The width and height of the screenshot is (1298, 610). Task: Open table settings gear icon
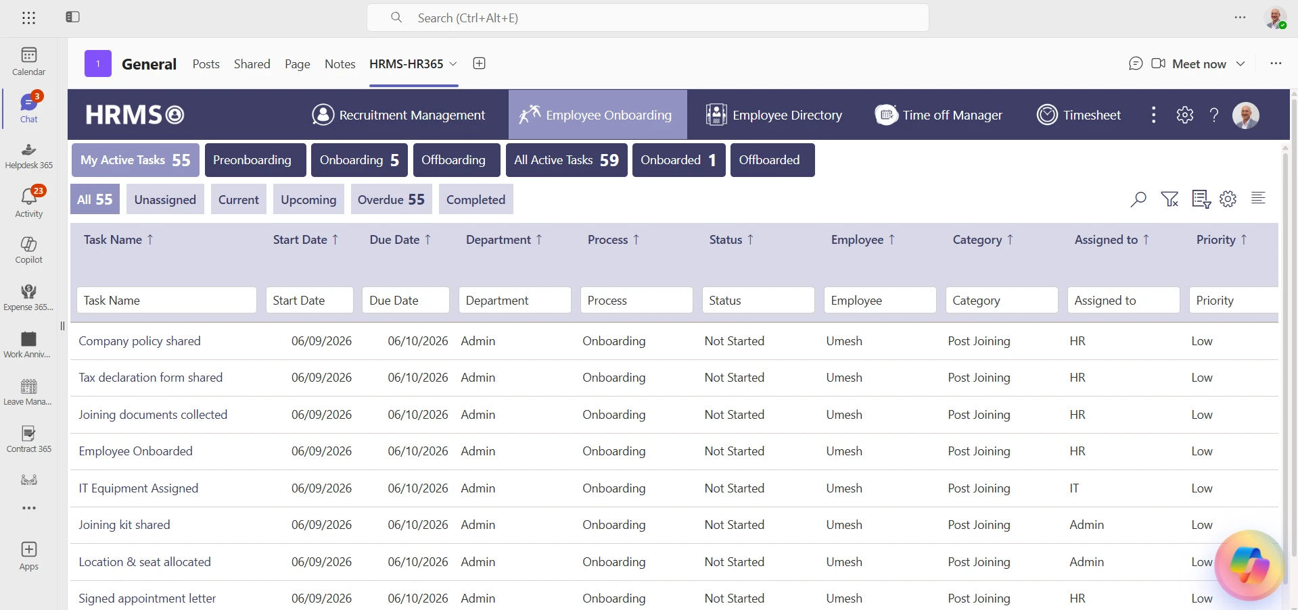click(1228, 199)
